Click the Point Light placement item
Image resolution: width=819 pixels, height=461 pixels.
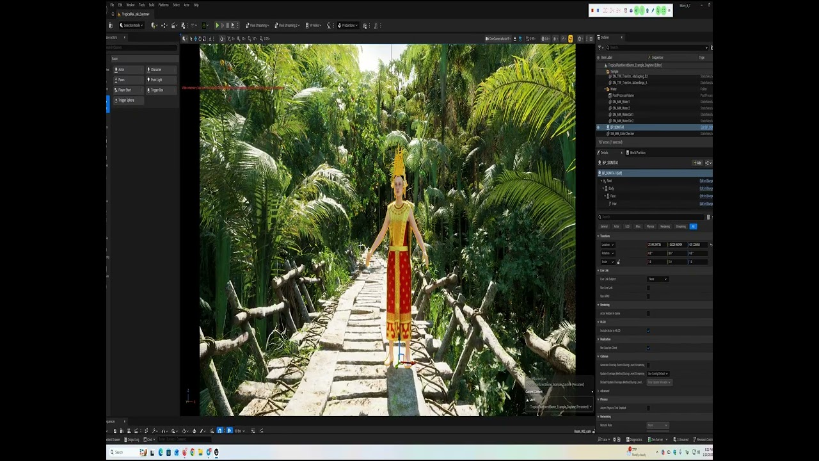pos(162,80)
